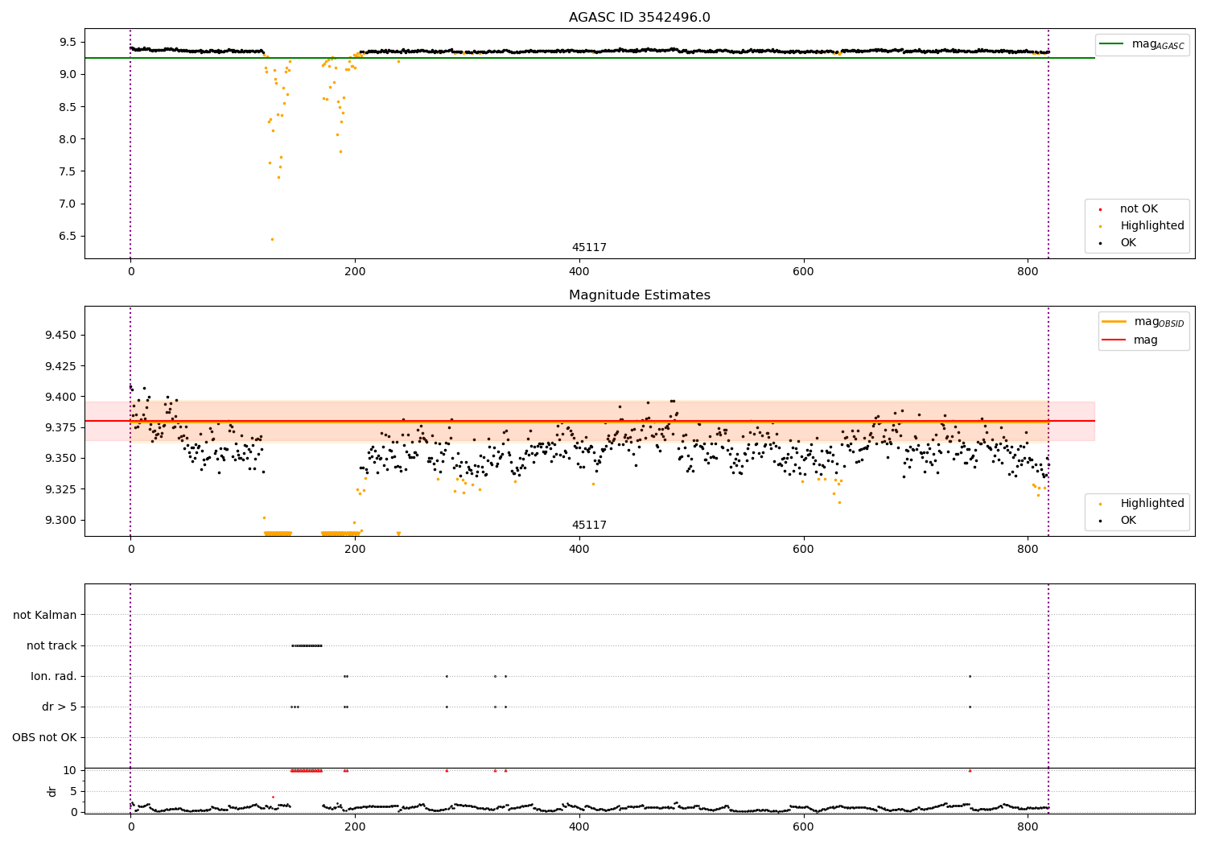Click the 9.350 y-tick label
This screenshot has width=1207, height=845.
[x=60, y=458]
